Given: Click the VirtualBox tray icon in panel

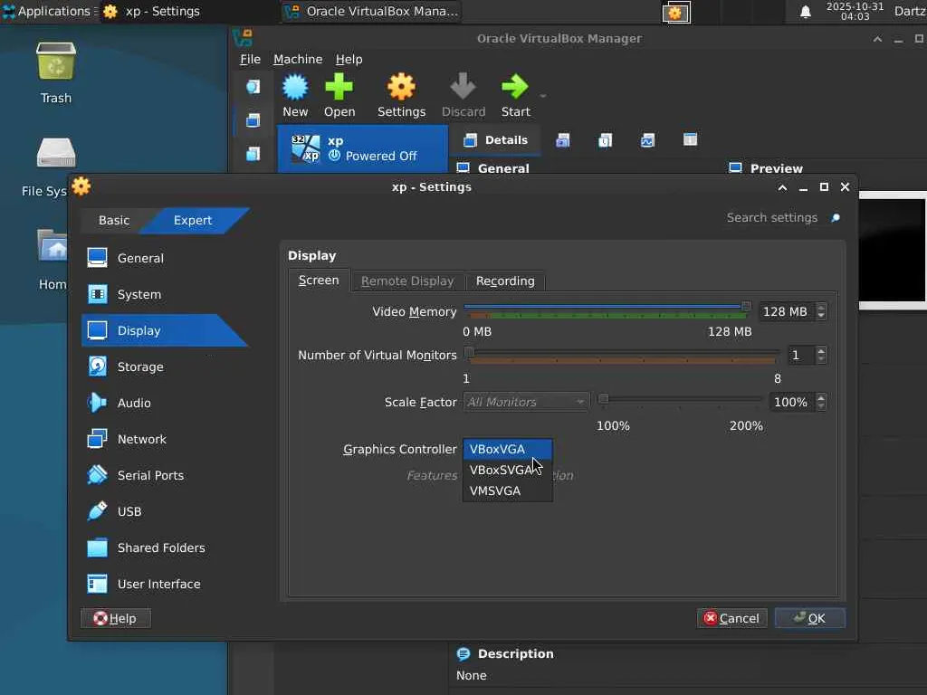Looking at the screenshot, I should 675,13.
